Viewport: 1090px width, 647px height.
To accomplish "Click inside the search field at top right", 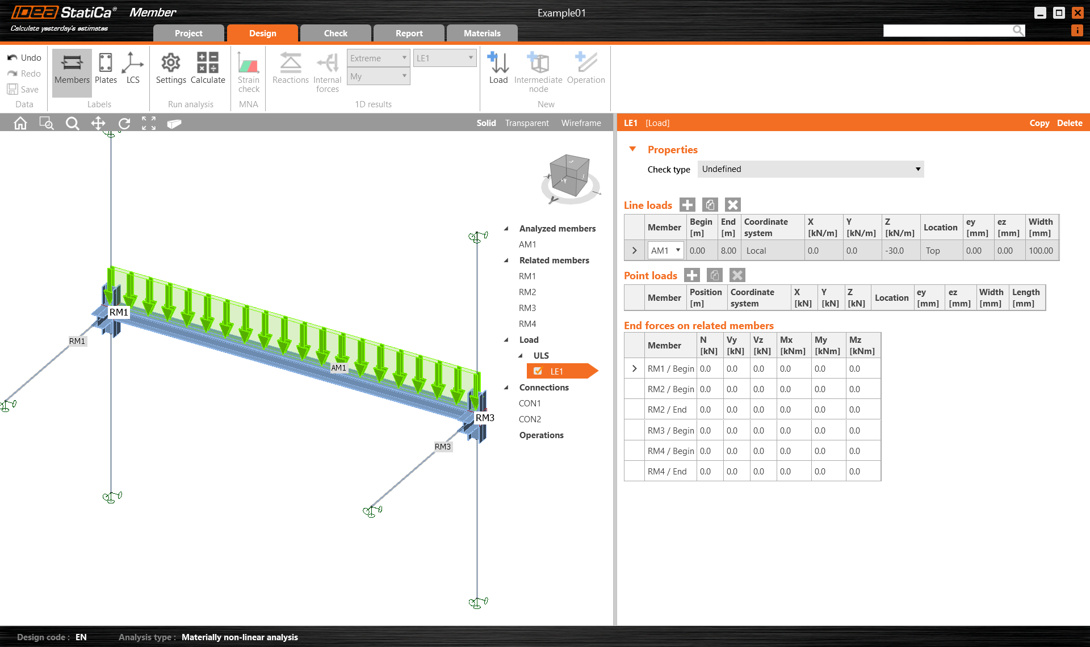I will [x=948, y=30].
